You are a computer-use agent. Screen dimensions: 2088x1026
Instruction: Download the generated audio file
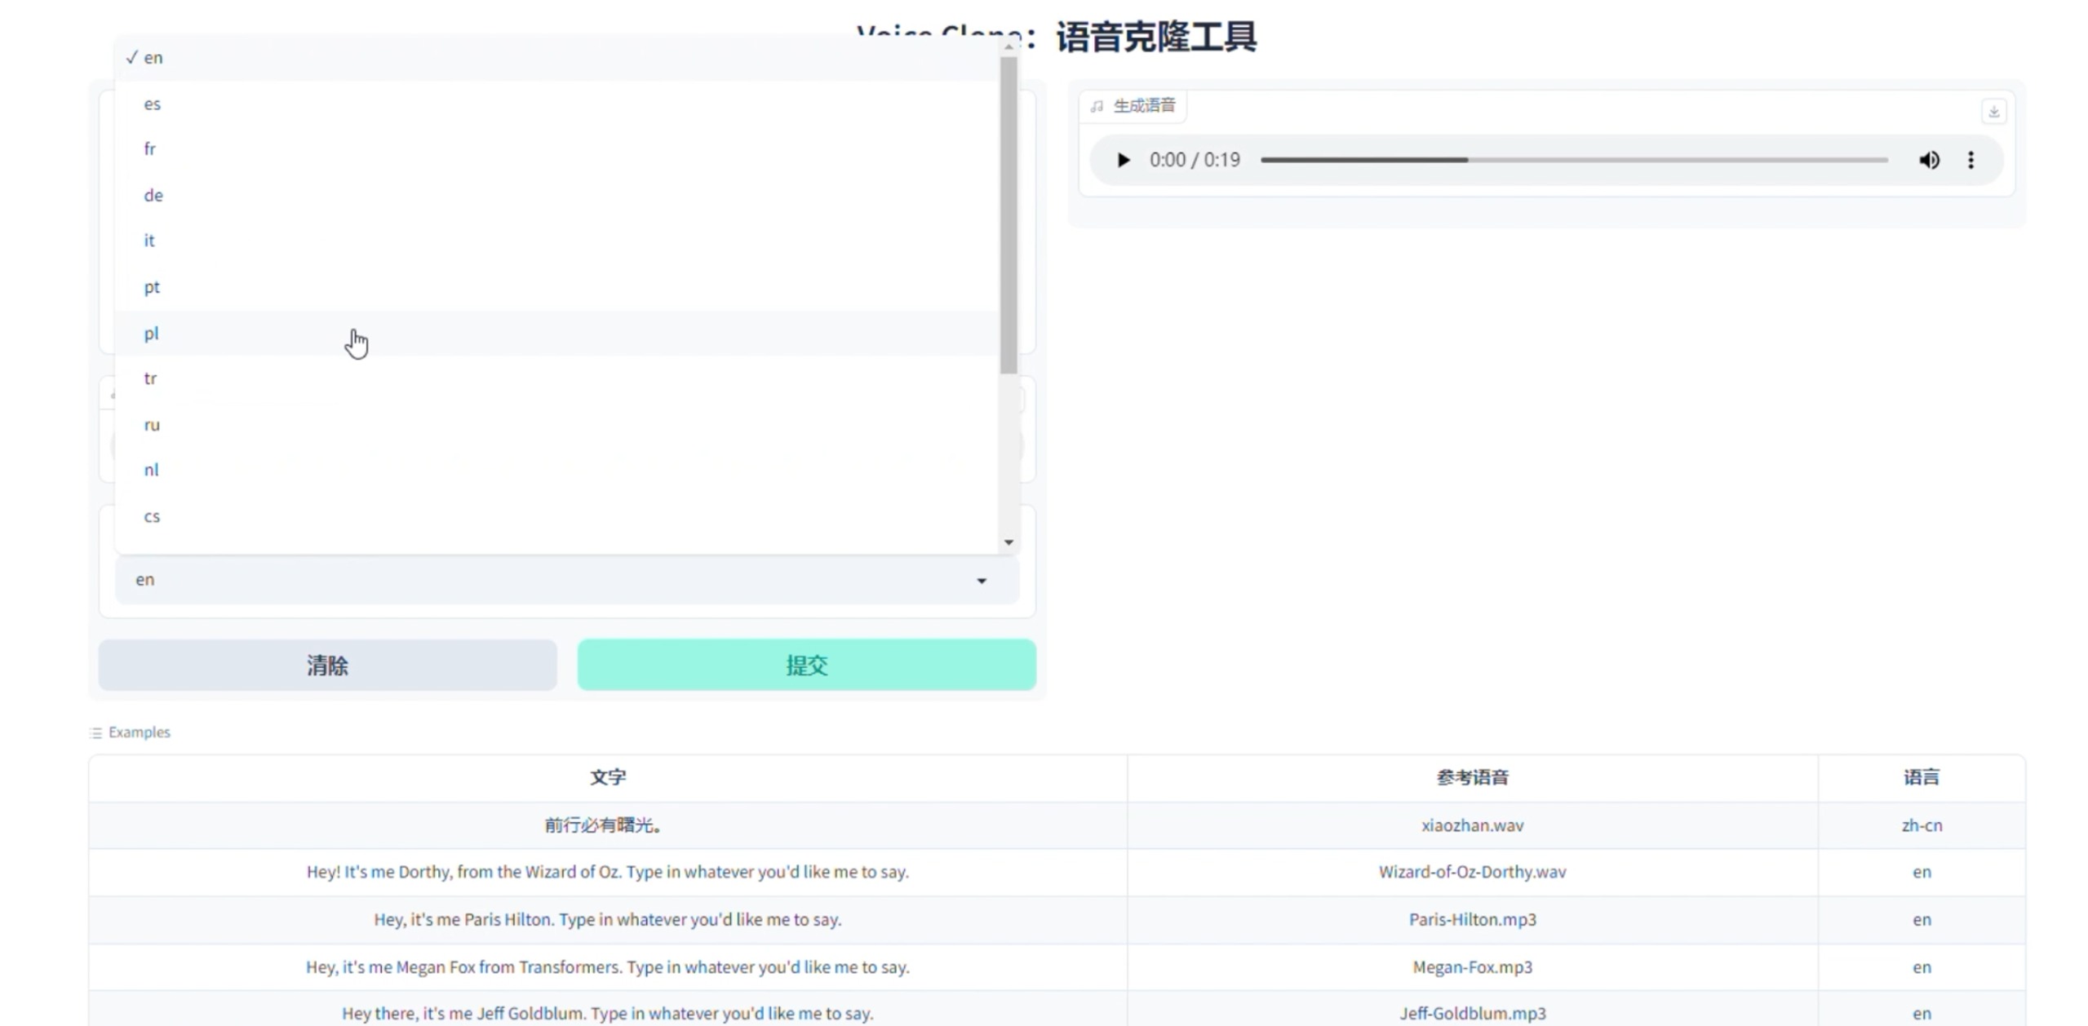click(x=1993, y=111)
